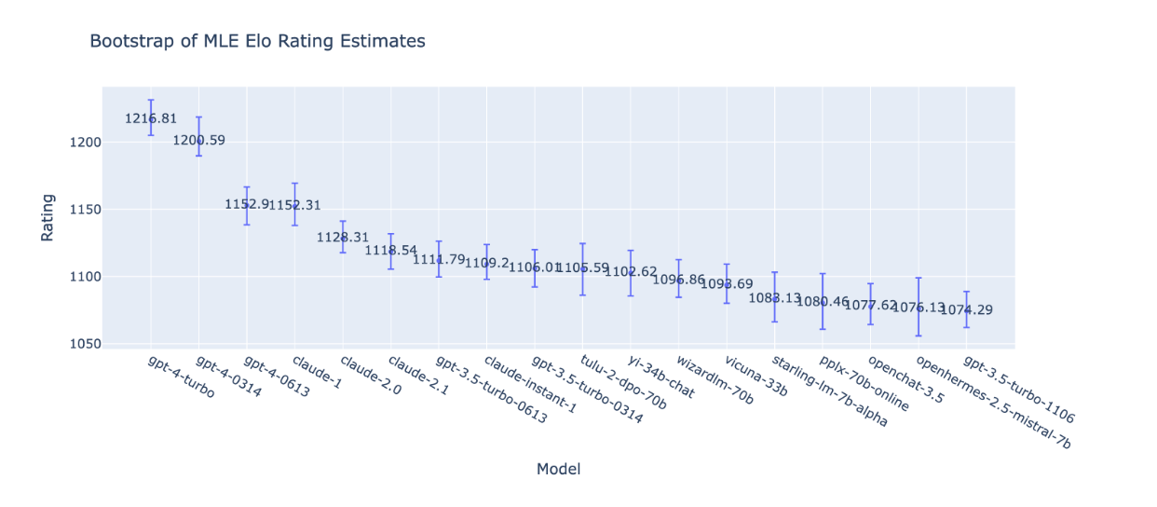The height and width of the screenshot is (507, 1157).
Task: Click the chart title "Bootstrap of MLE Elo Rating Estimates"
Action: click(x=257, y=41)
